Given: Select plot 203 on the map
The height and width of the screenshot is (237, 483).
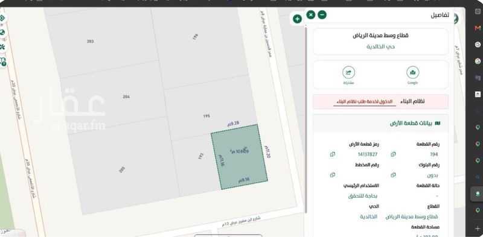Looking at the screenshot, I should pyautogui.click(x=90, y=41).
